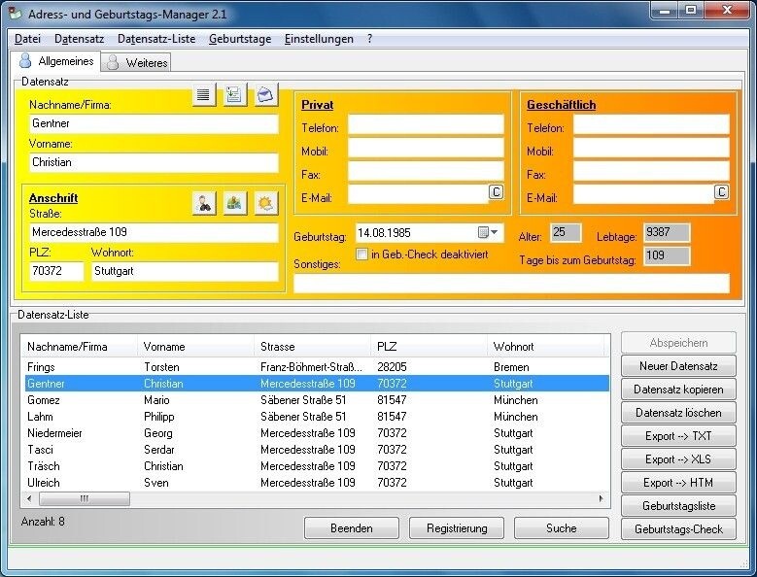Click the text-lines icon button above Nachname

204,94
